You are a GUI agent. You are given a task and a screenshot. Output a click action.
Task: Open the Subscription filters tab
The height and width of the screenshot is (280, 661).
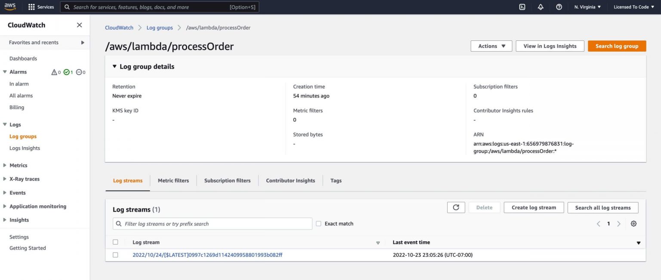point(227,180)
